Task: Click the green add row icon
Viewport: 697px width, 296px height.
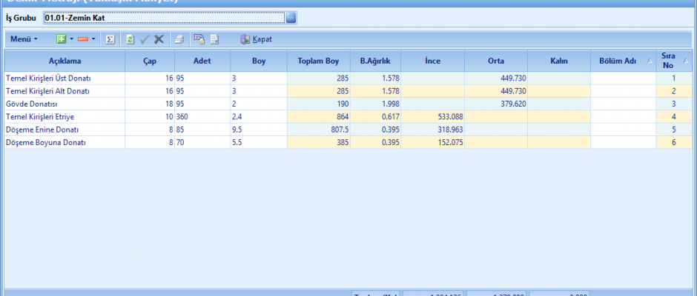Action: [62, 38]
